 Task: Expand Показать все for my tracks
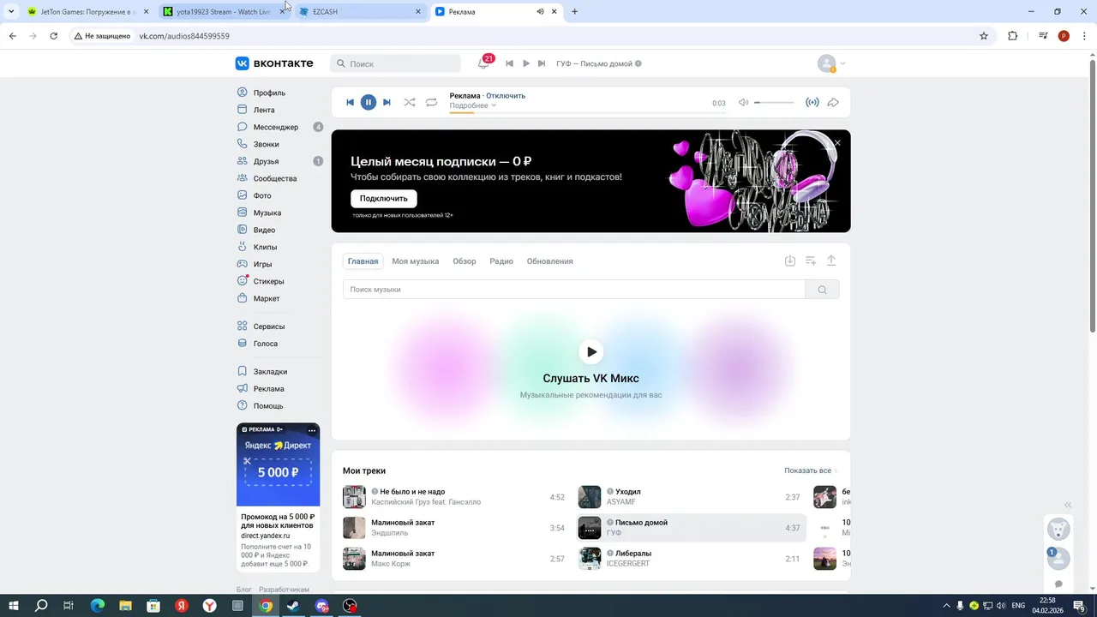[x=810, y=470]
